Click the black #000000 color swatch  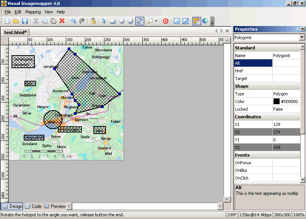point(276,101)
